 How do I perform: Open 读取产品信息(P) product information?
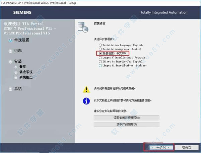pos(127,124)
